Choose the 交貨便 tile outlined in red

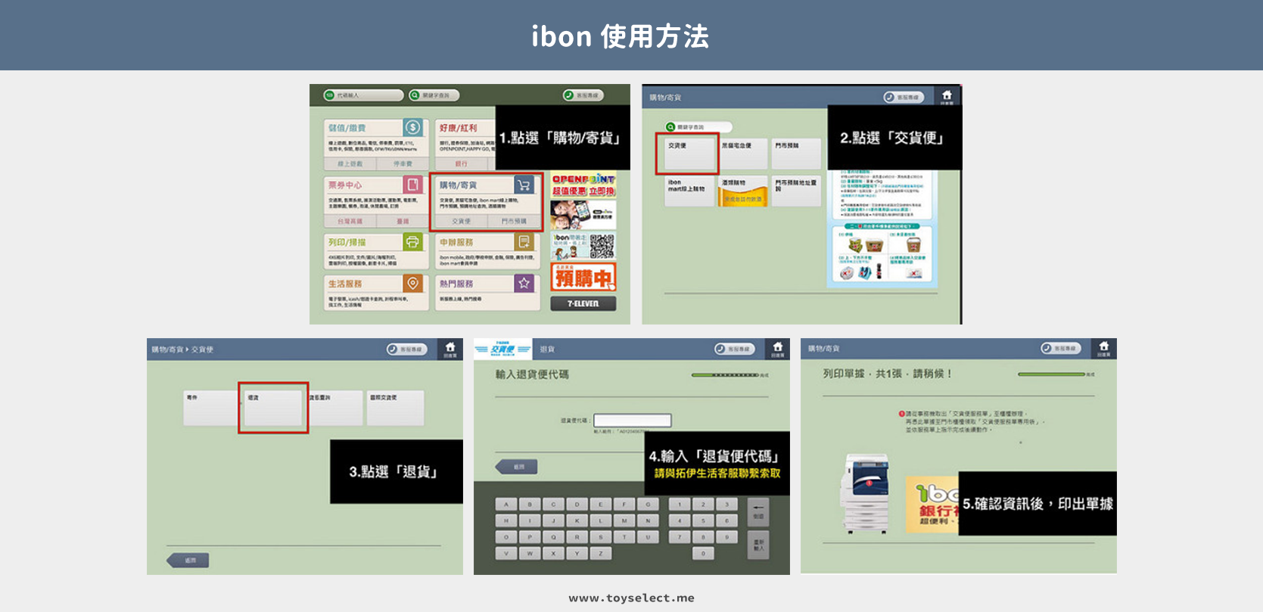tap(686, 154)
